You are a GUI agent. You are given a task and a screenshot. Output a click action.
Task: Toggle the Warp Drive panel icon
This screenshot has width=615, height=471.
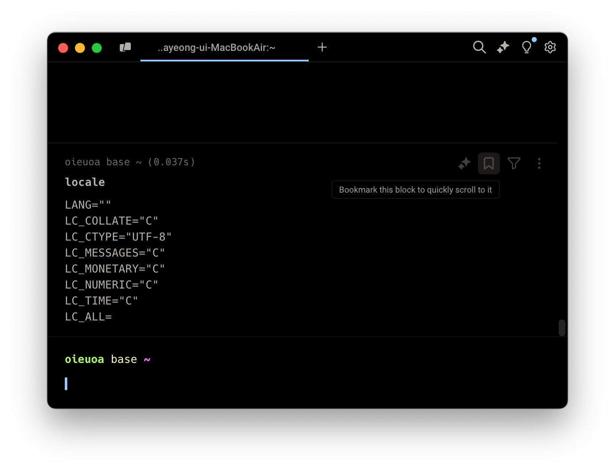coord(125,47)
